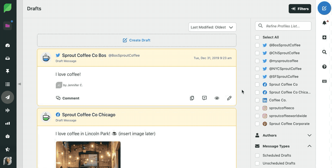Image resolution: width=332 pixels, height=168 pixels.
Task: Click the blue Compose pencil button
Action: 324,9
